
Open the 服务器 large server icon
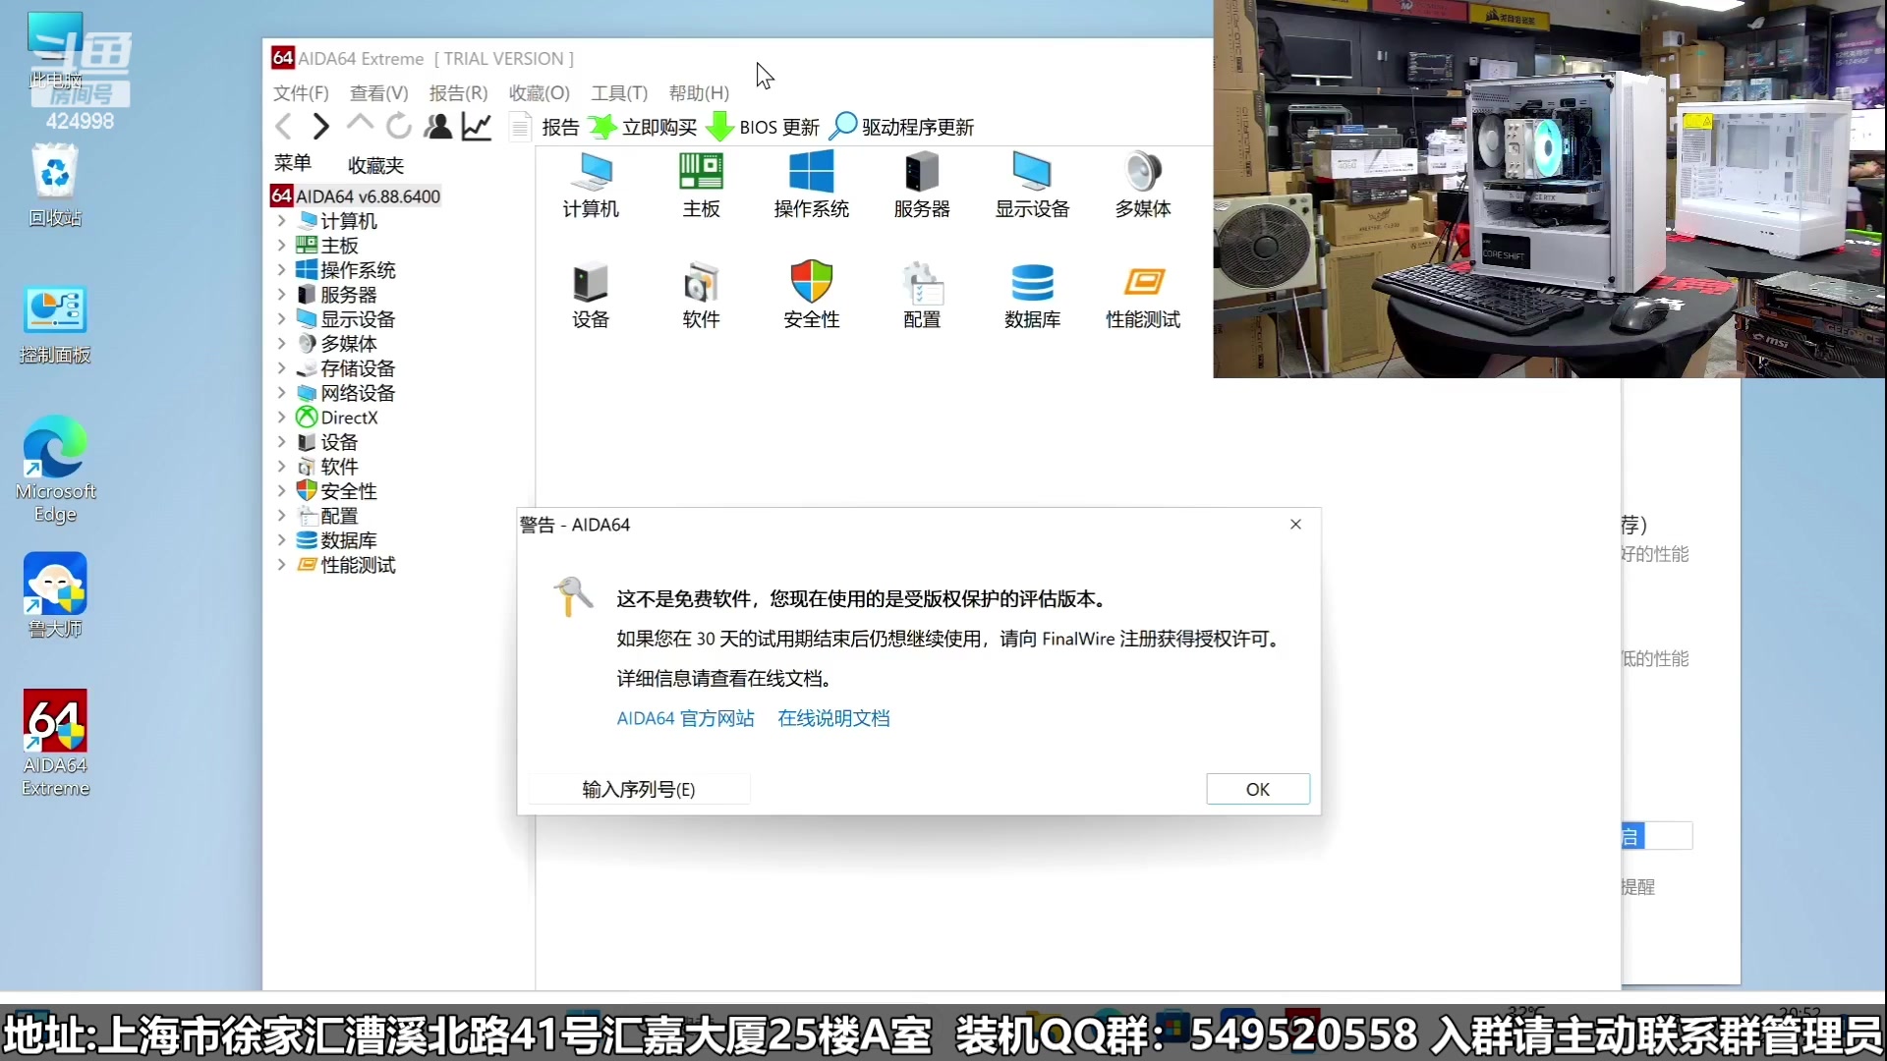(x=922, y=186)
